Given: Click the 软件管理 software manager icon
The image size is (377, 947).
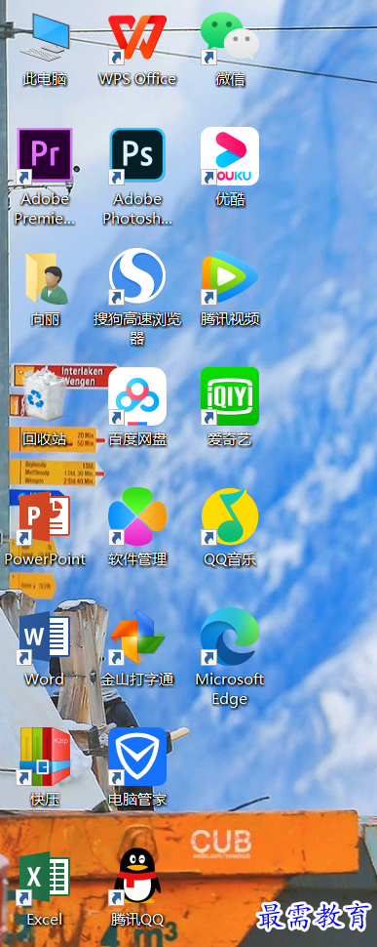Looking at the screenshot, I should (137, 516).
